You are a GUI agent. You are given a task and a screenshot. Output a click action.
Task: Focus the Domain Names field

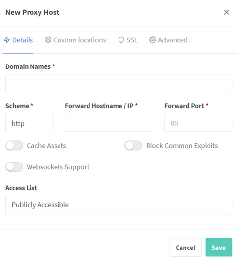coord(119,84)
